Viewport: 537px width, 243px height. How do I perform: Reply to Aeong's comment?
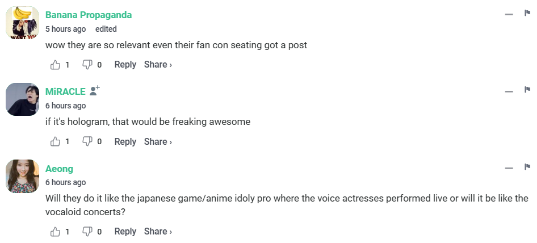[x=125, y=232]
